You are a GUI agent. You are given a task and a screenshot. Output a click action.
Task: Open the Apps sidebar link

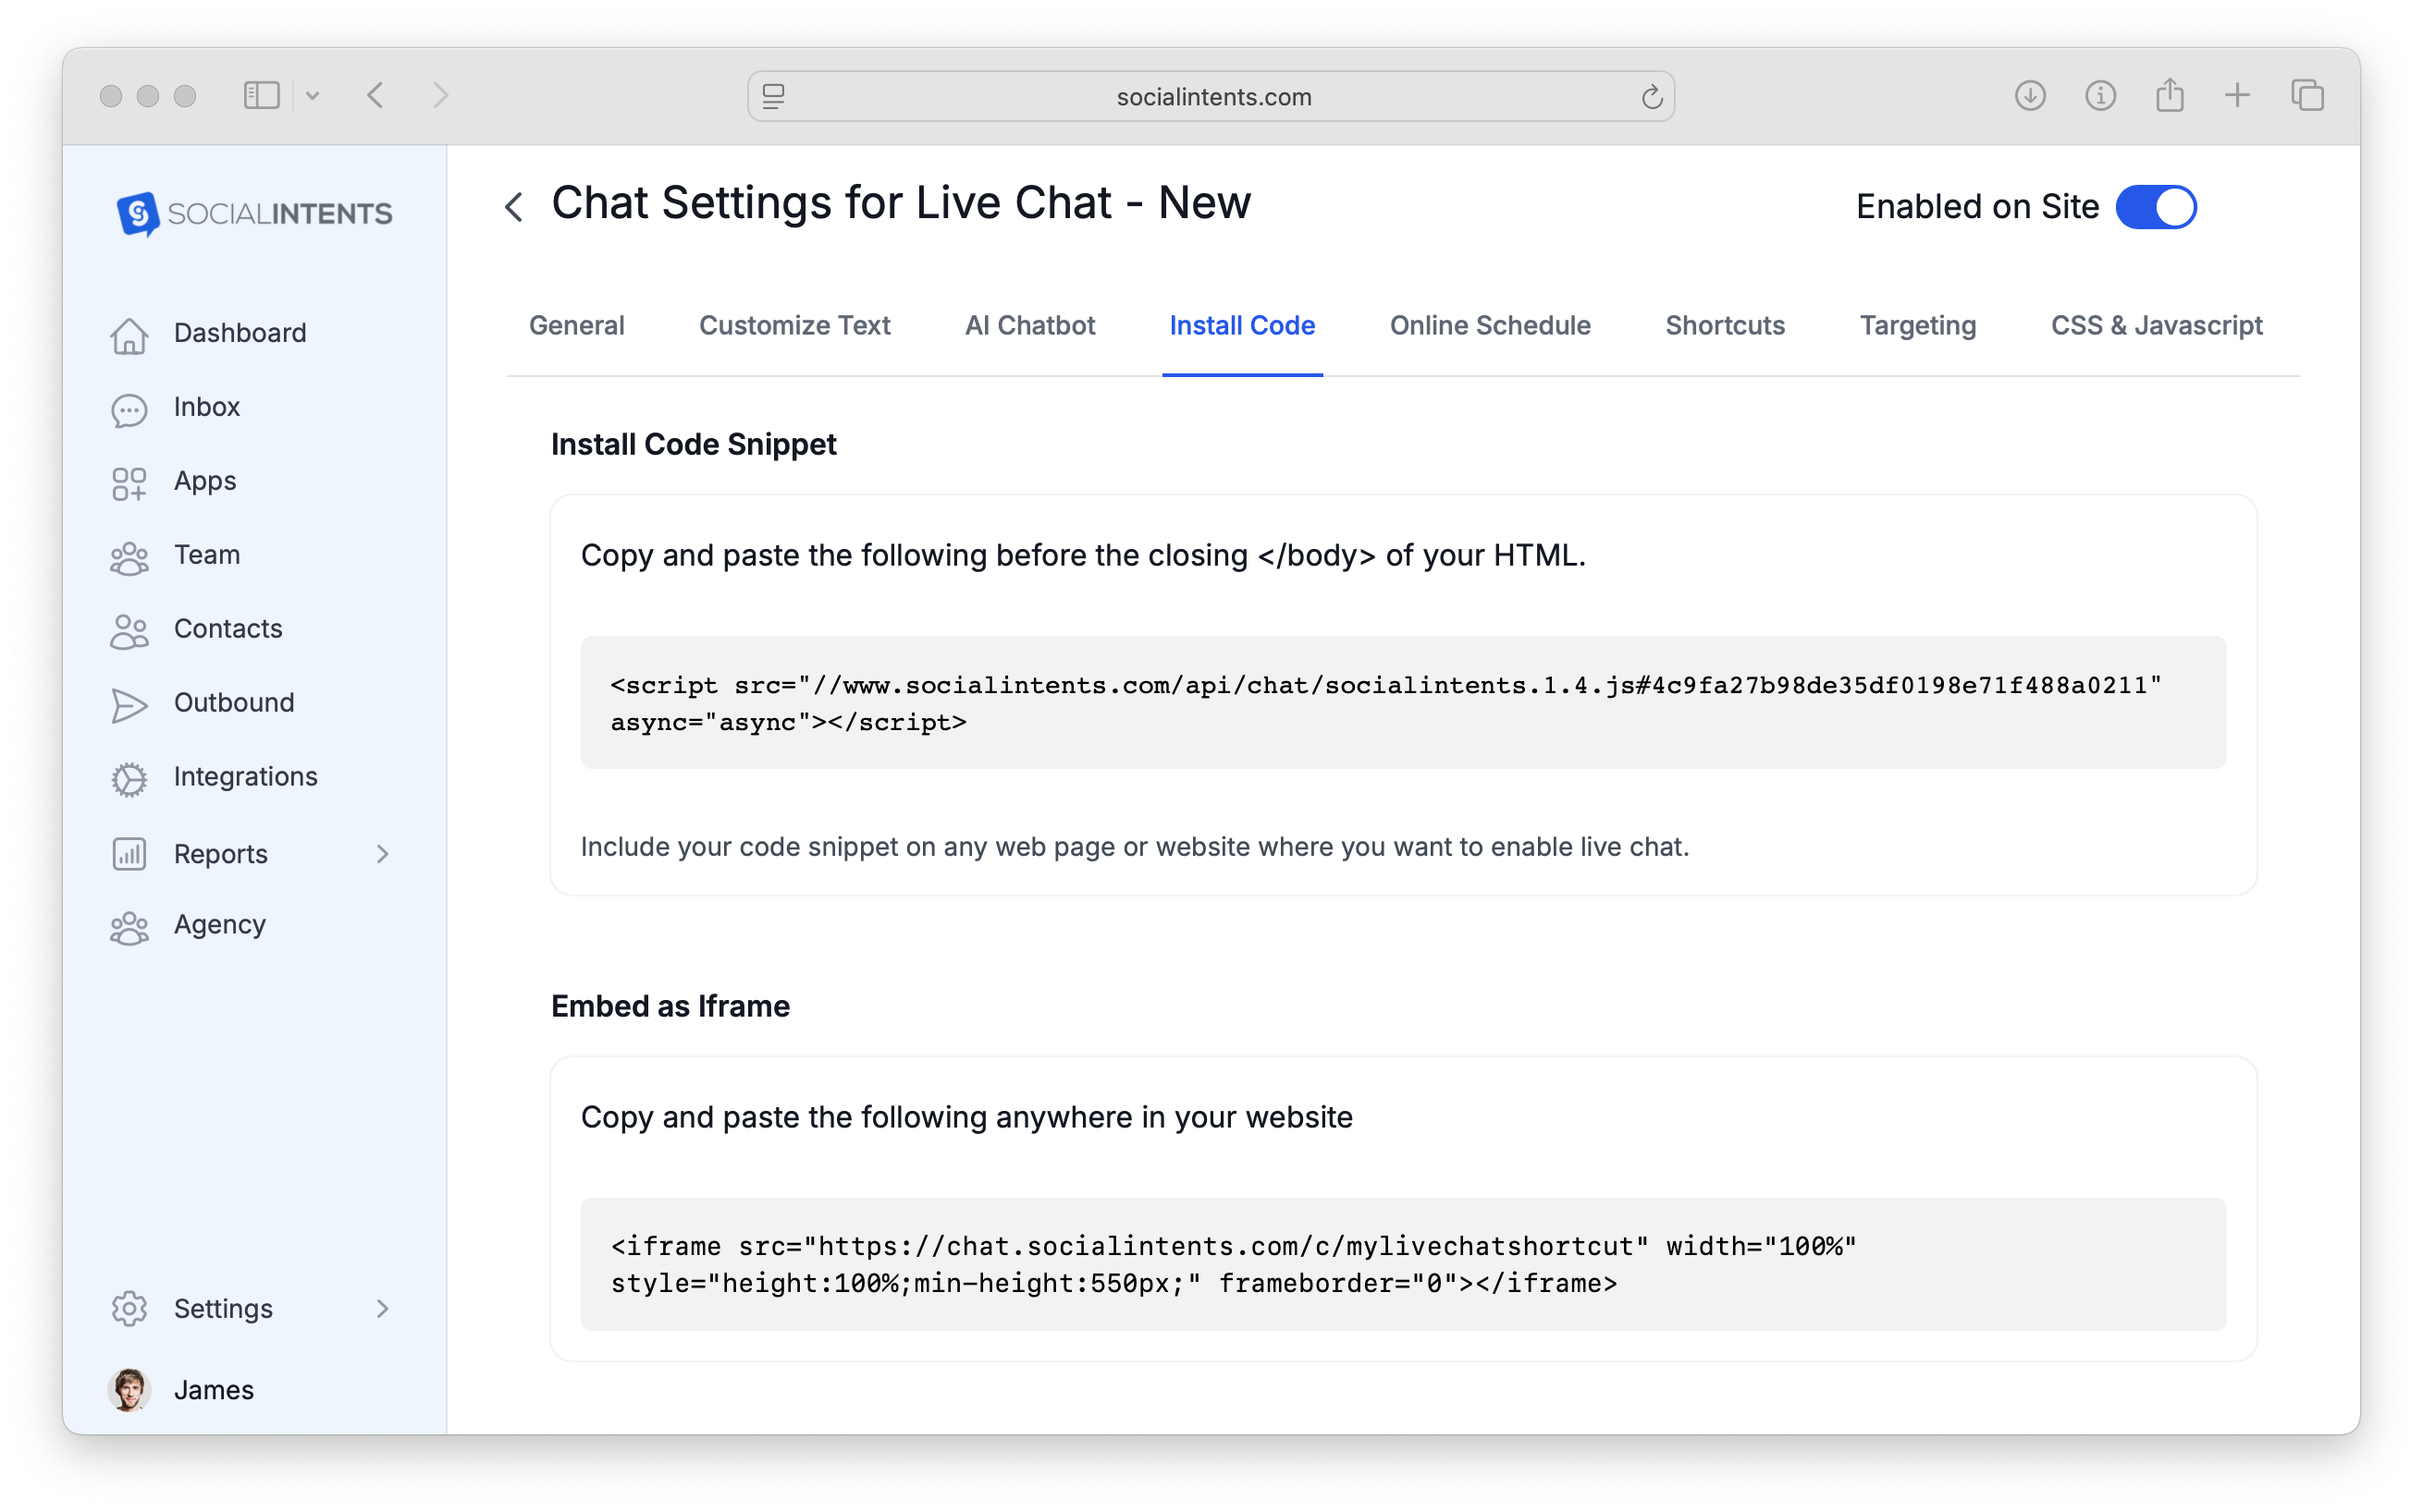pos(205,481)
